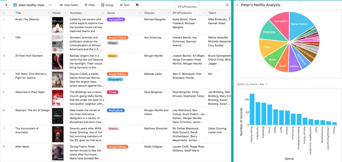This screenshot has width=342, height=162.
Task: Open the 13th poster thumbnail
Action: click(x=57, y=43)
